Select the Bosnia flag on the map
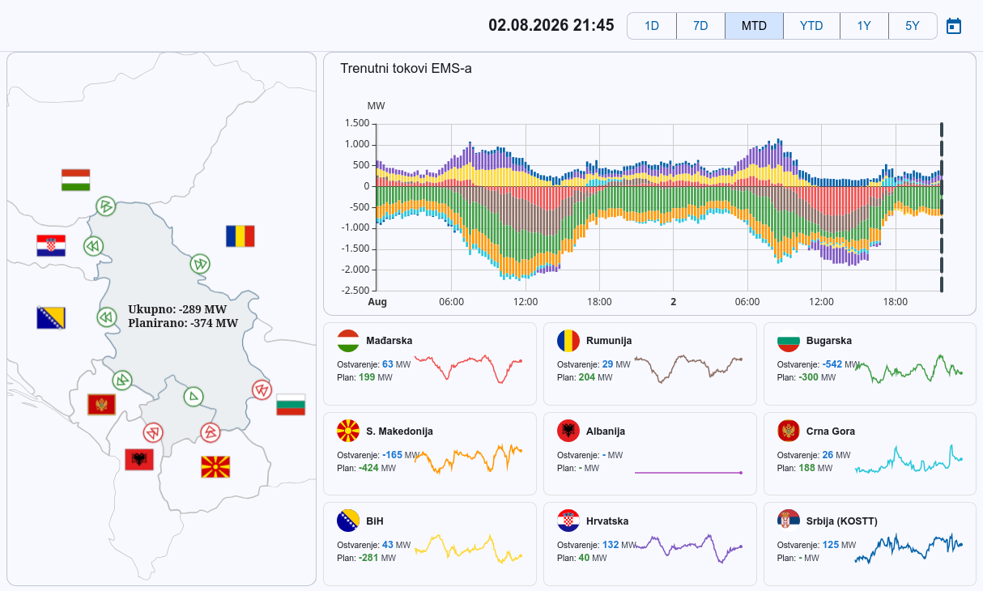The height and width of the screenshot is (591, 983). click(x=51, y=317)
